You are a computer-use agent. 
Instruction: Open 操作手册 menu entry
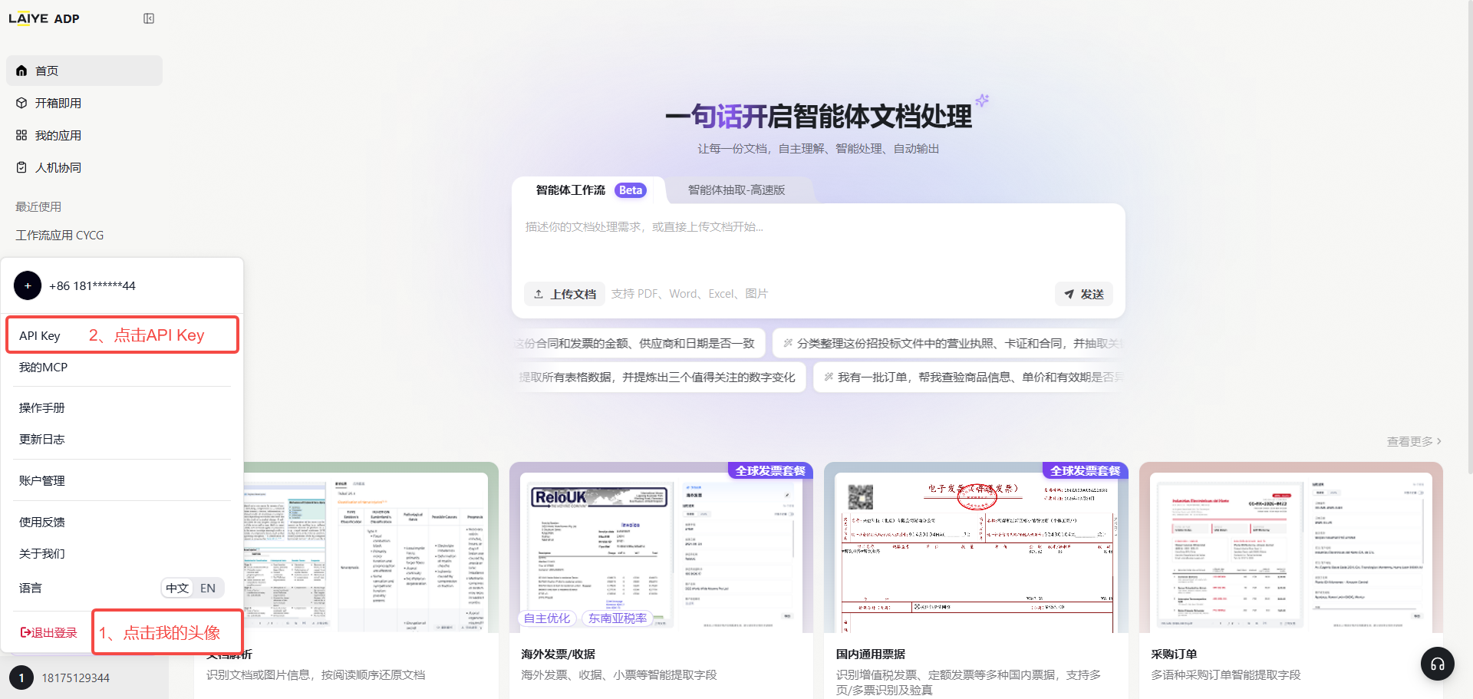(x=123, y=407)
